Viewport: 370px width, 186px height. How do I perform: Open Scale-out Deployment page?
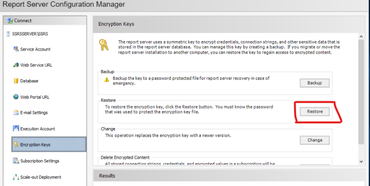(40, 177)
